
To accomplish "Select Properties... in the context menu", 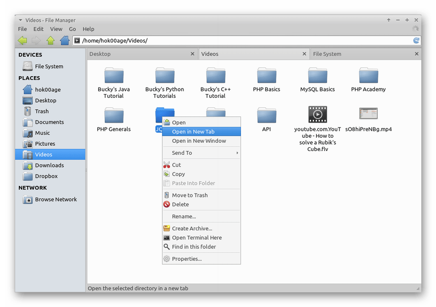I will coord(186,259).
